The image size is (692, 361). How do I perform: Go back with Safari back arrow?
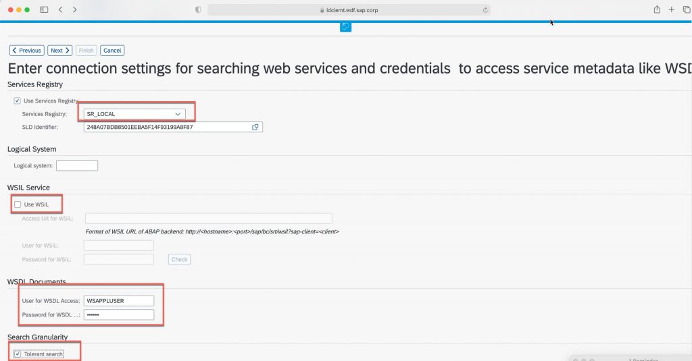click(x=60, y=9)
